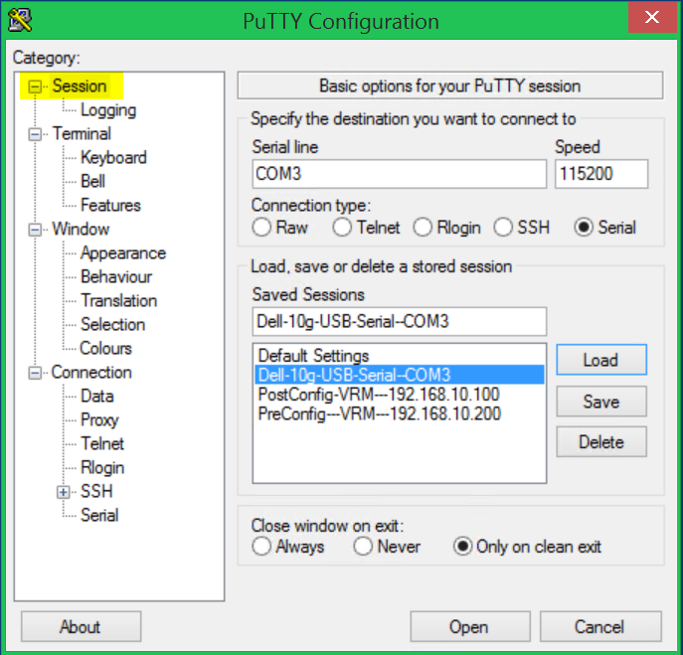Screen dimensions: 683x655
Task: Expand the SSH tree node
Action: tap(64, 492)
